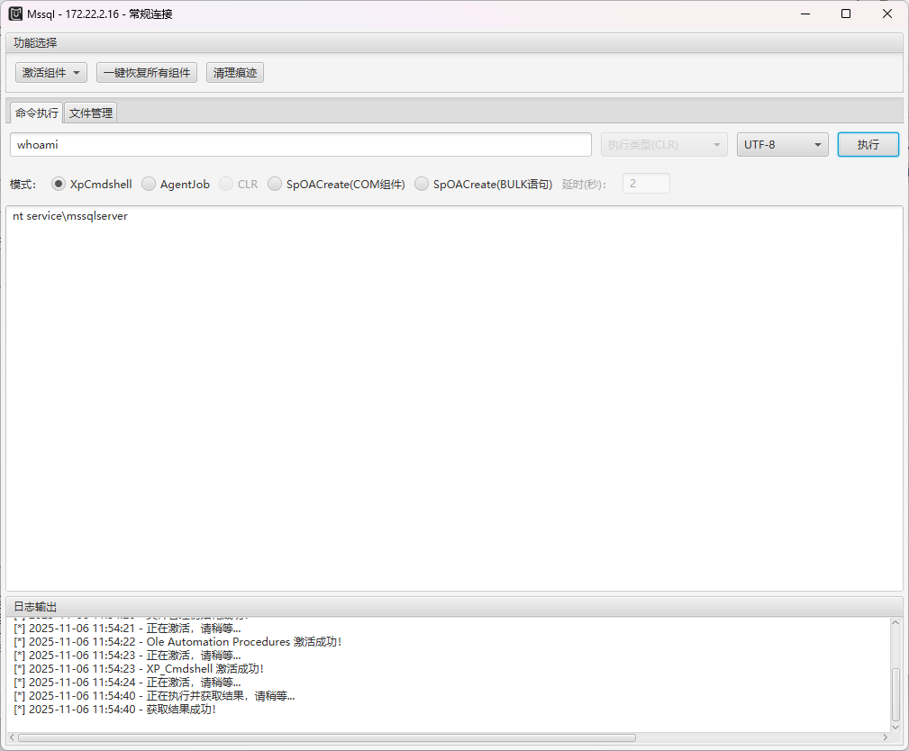
Task: Click the log panel scroll up arrow
Action: (x=895, y=623)
